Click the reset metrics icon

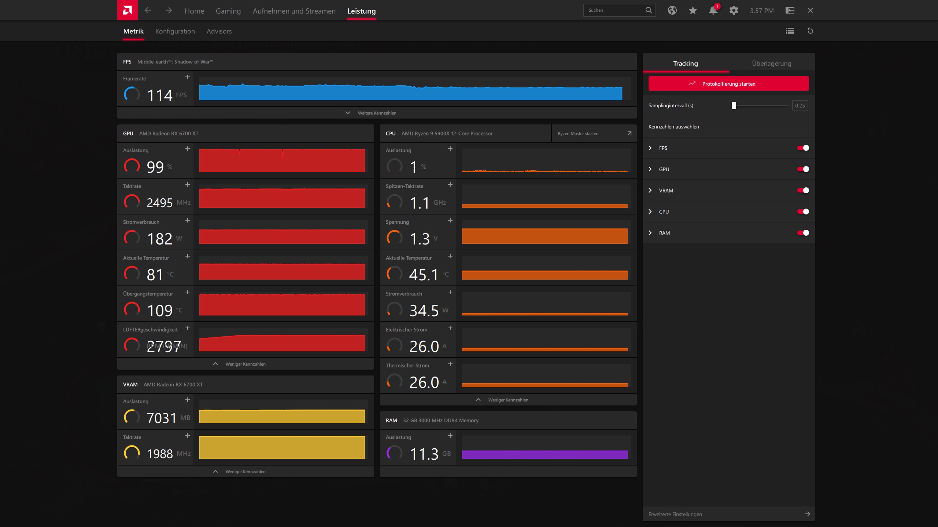810,31
